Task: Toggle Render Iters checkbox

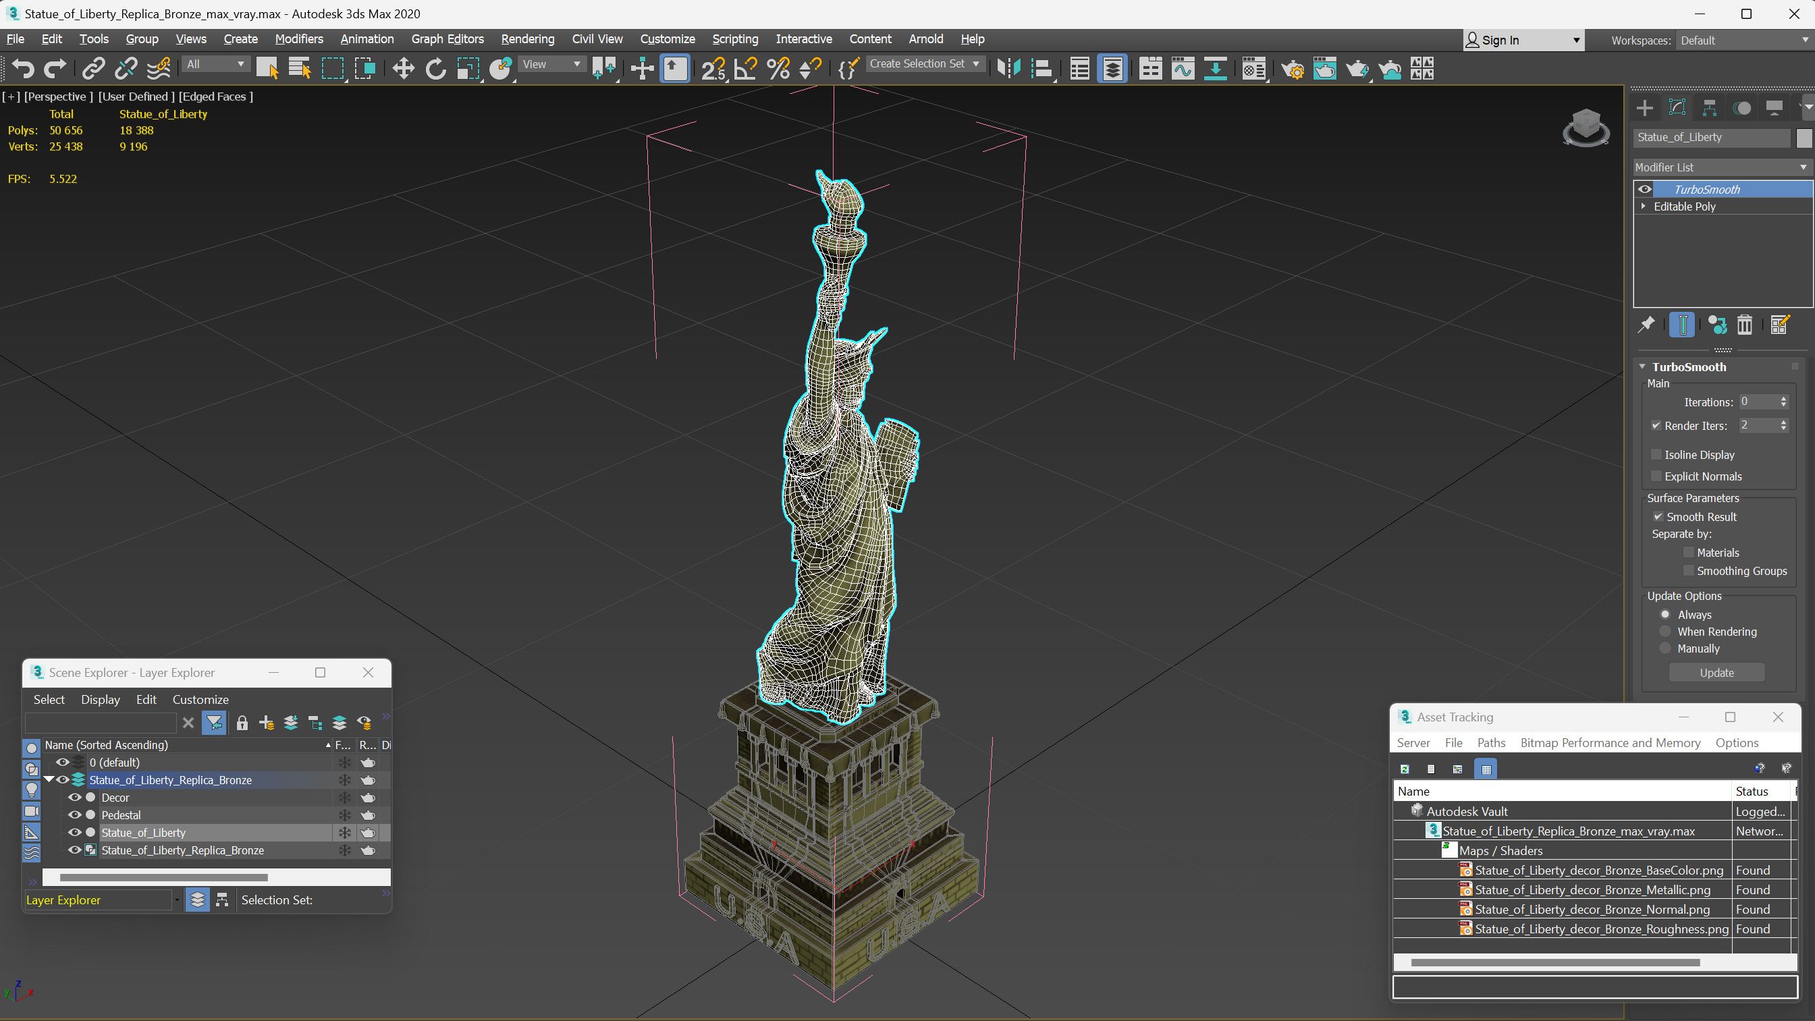Action: [x=1656, y=426]
